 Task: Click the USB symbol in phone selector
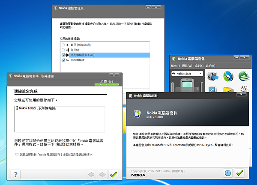tap(173, 74)
